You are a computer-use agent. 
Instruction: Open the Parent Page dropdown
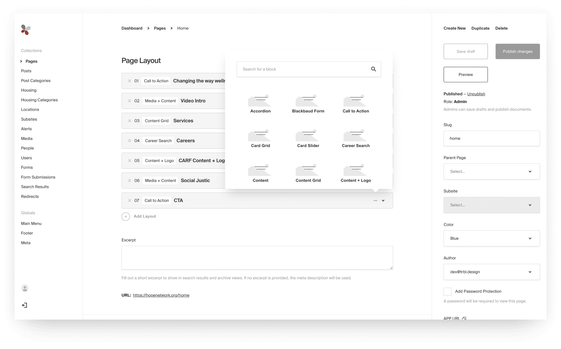492,172
